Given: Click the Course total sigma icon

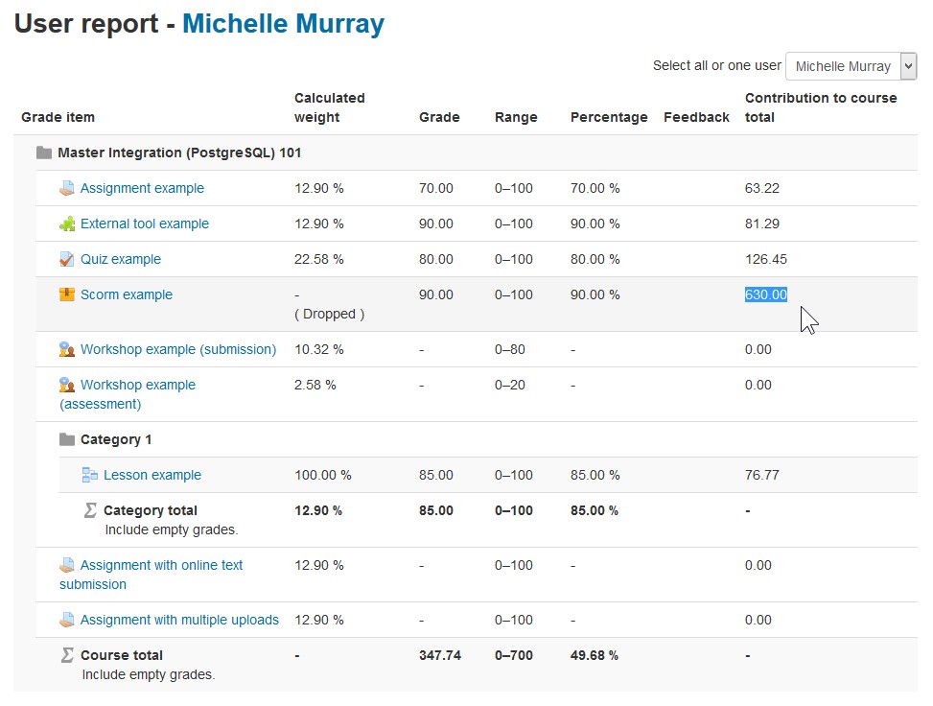Looking at the screenshot, I should (67, 655).
